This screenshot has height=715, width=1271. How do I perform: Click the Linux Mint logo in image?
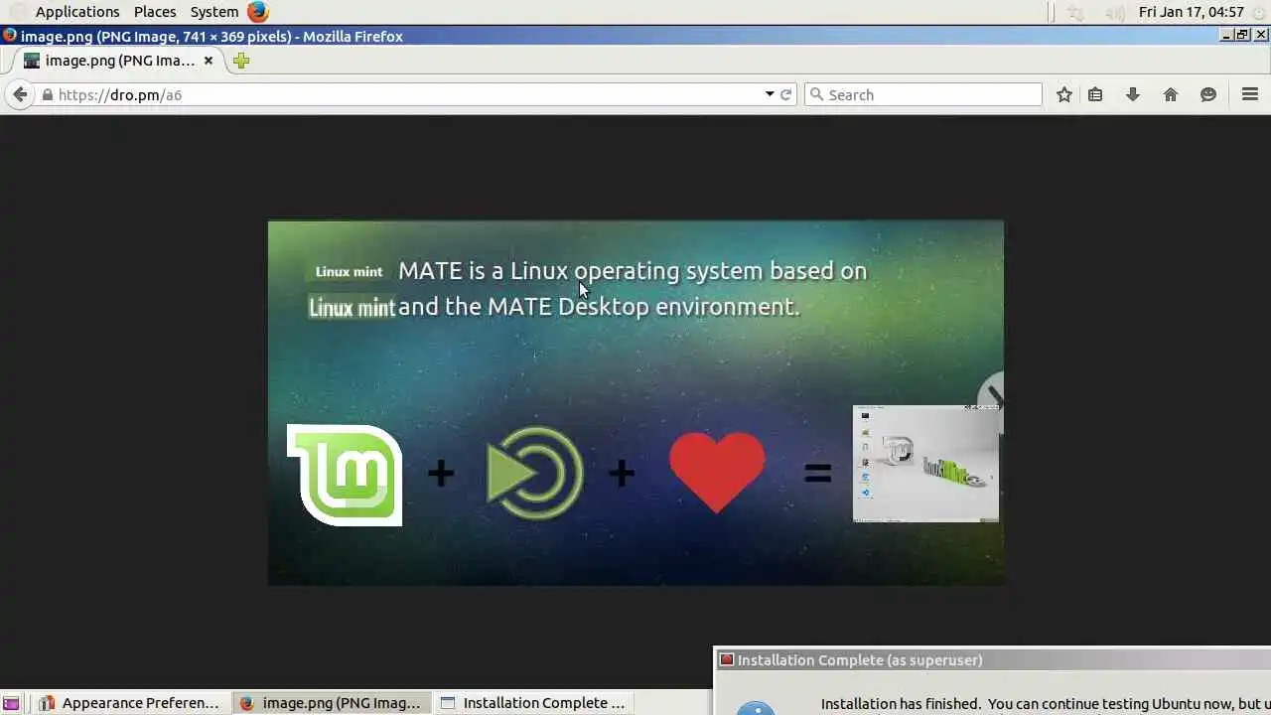[x=345, y=475]
